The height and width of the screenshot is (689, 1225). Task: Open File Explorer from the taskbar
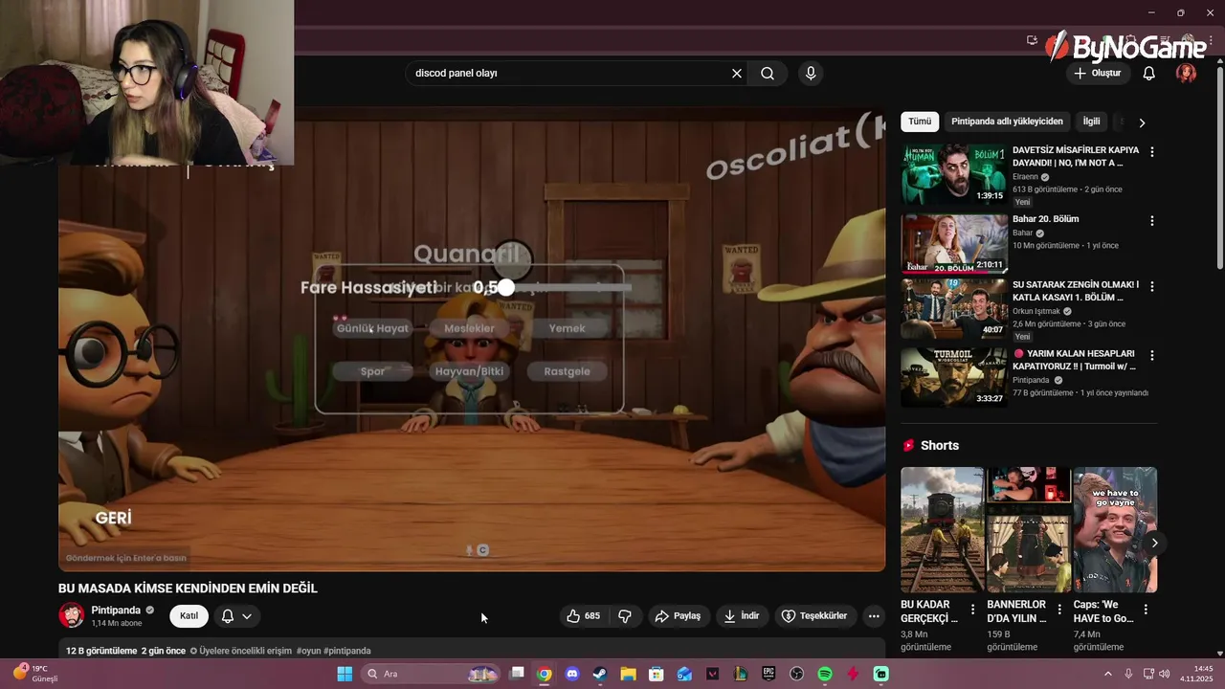628,674
